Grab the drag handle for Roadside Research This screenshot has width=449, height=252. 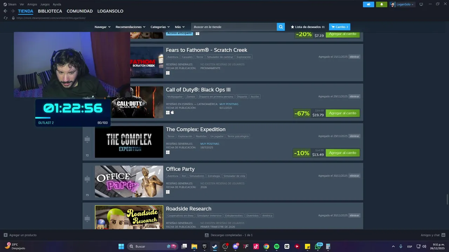(x=87, y=218)
